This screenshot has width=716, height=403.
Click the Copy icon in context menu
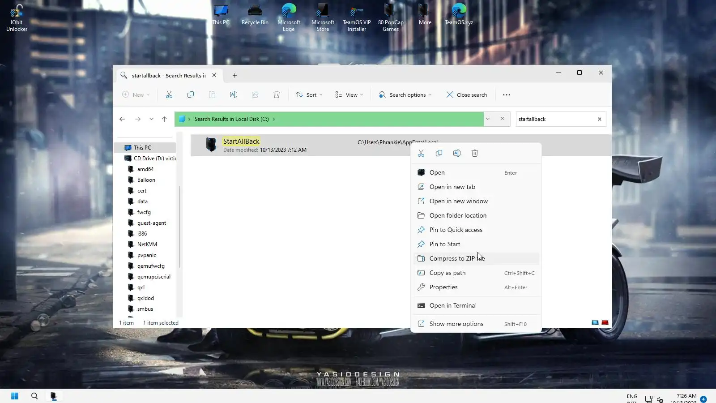(439, 153)
